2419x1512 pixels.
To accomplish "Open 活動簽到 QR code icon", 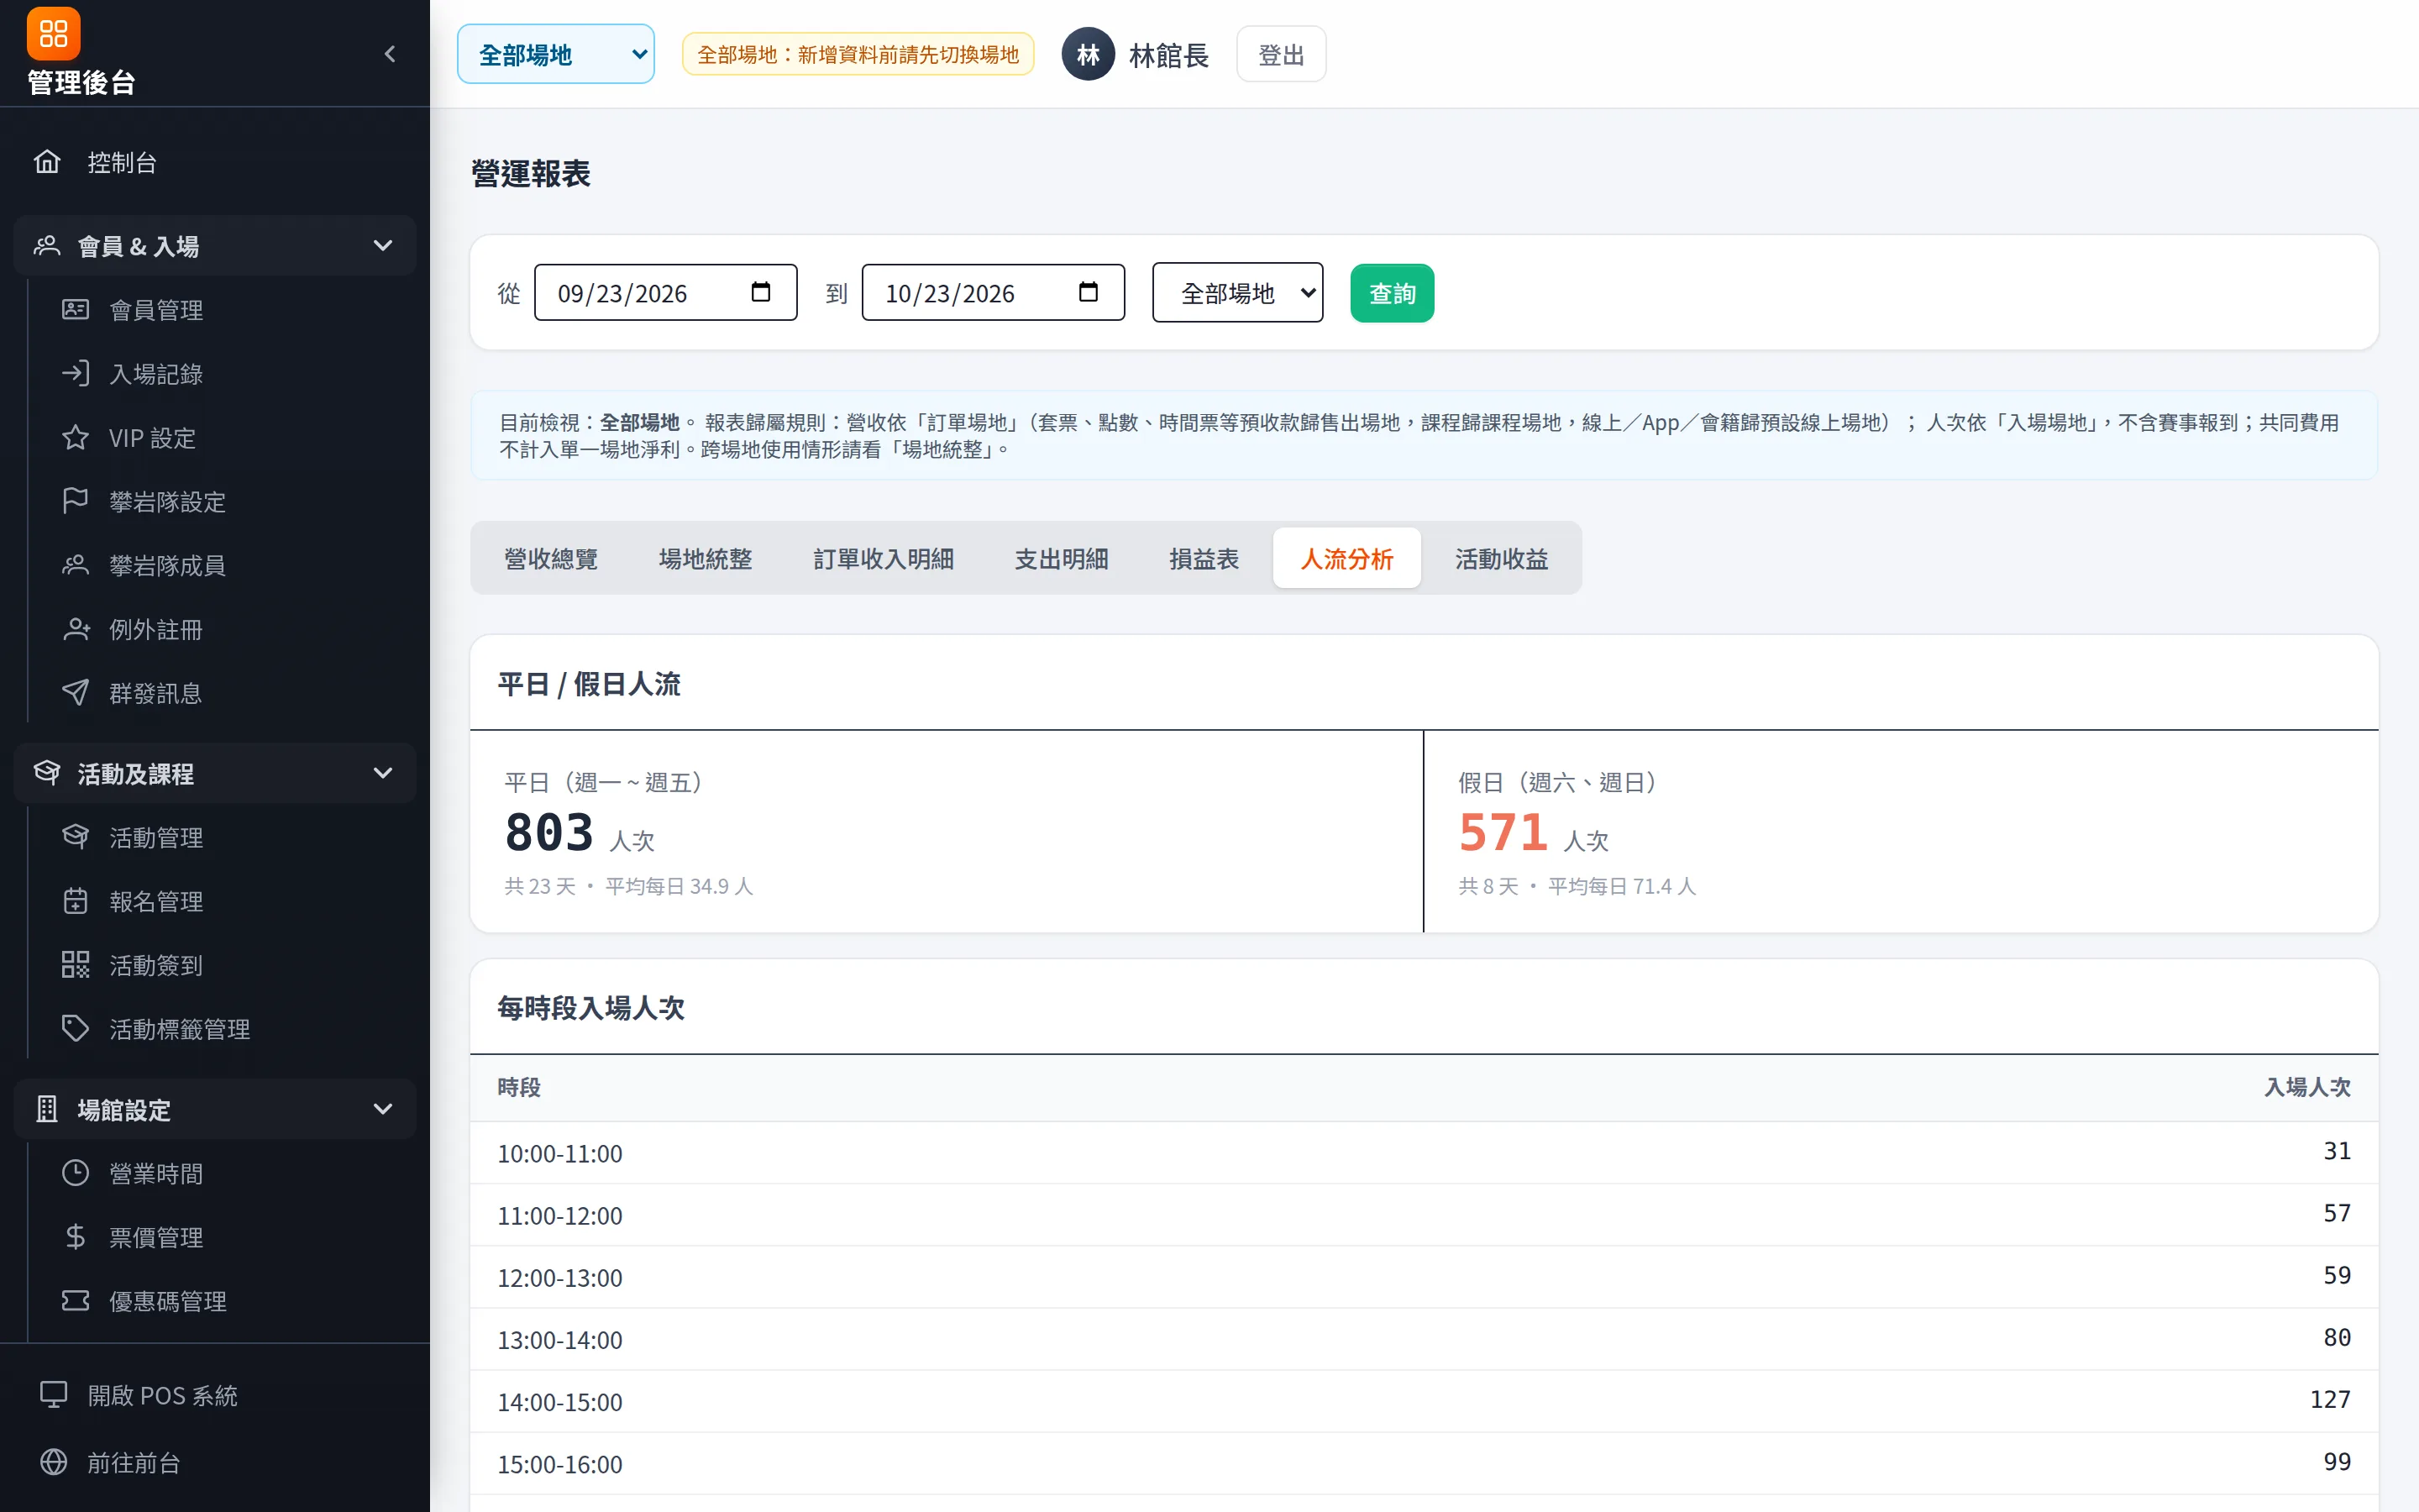I will coord(76,965).
